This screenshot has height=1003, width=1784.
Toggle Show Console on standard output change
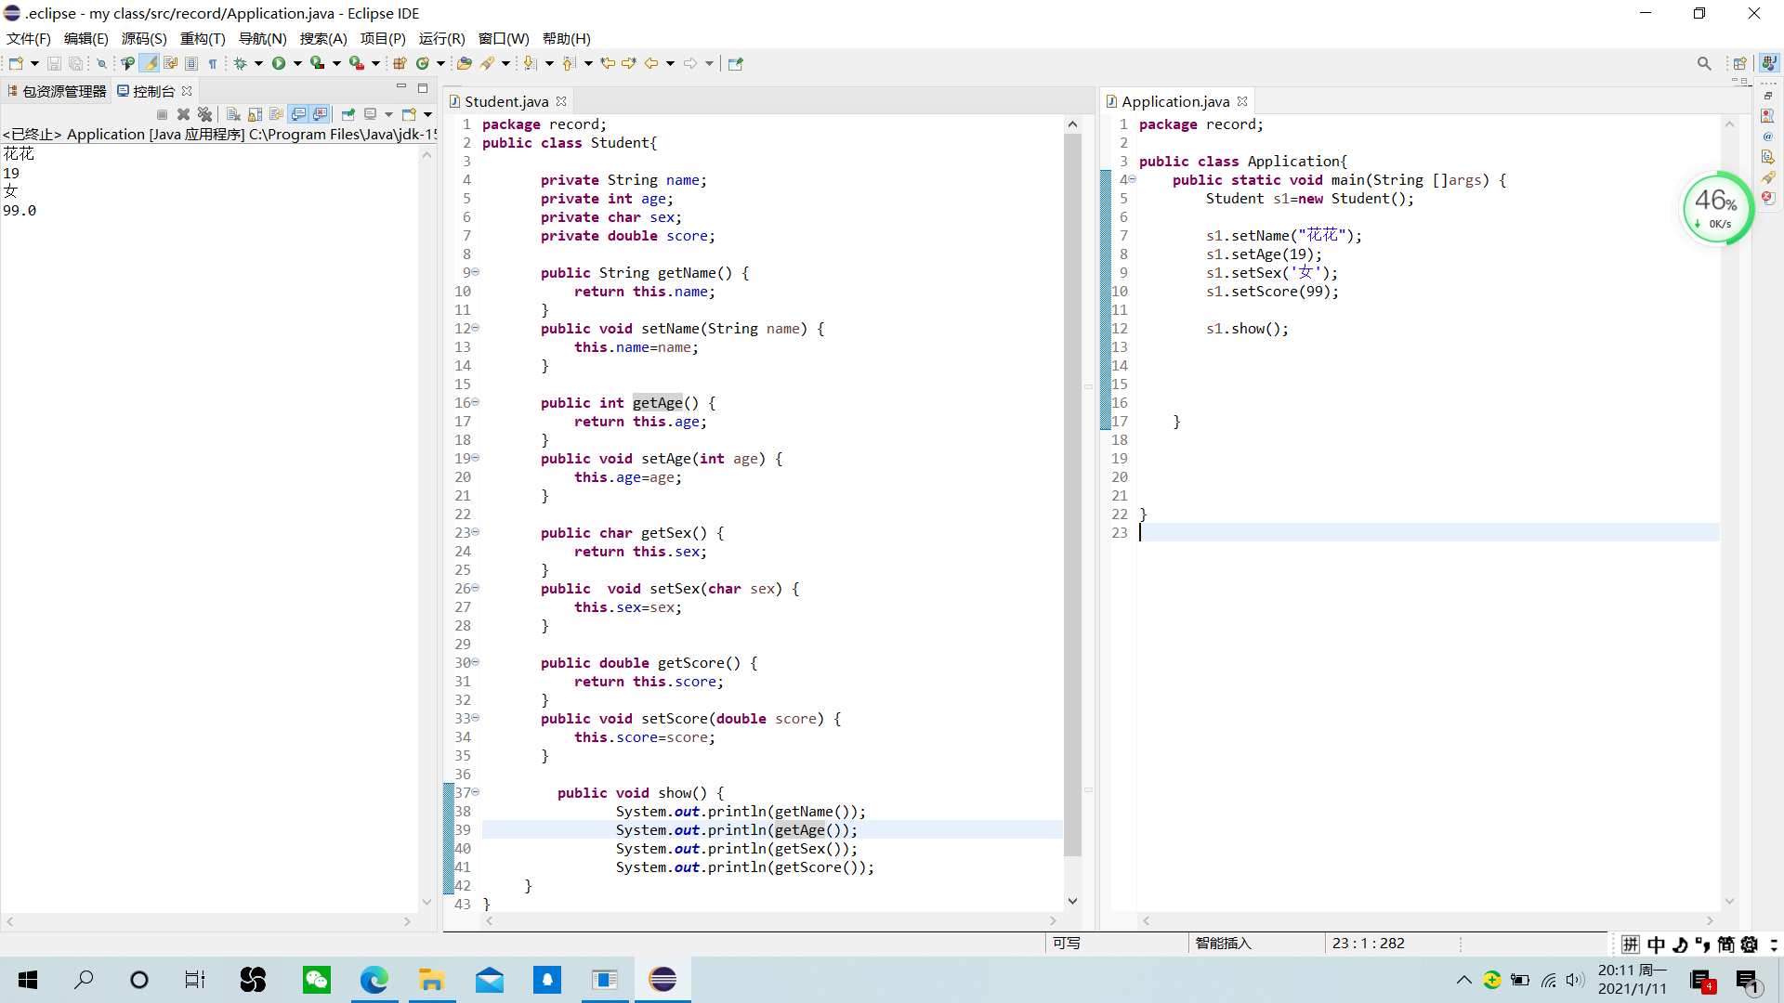coord(298,114)
